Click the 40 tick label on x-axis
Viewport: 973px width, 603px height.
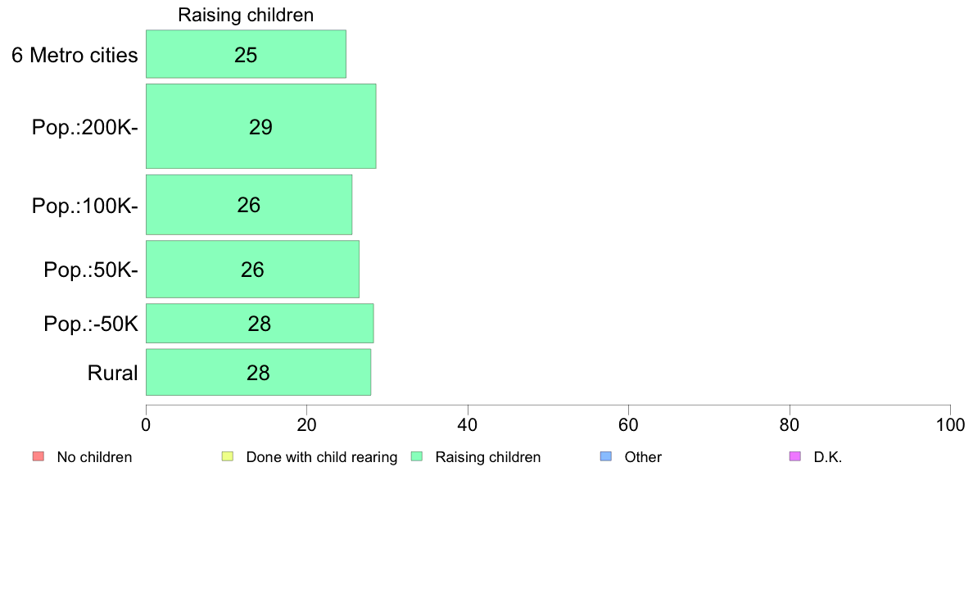tap(468, 424)
